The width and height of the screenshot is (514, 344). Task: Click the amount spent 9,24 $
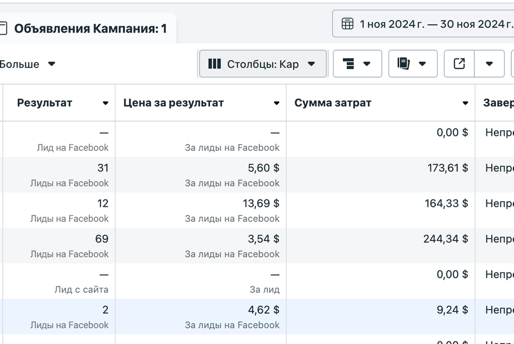[x=452, y=309]
